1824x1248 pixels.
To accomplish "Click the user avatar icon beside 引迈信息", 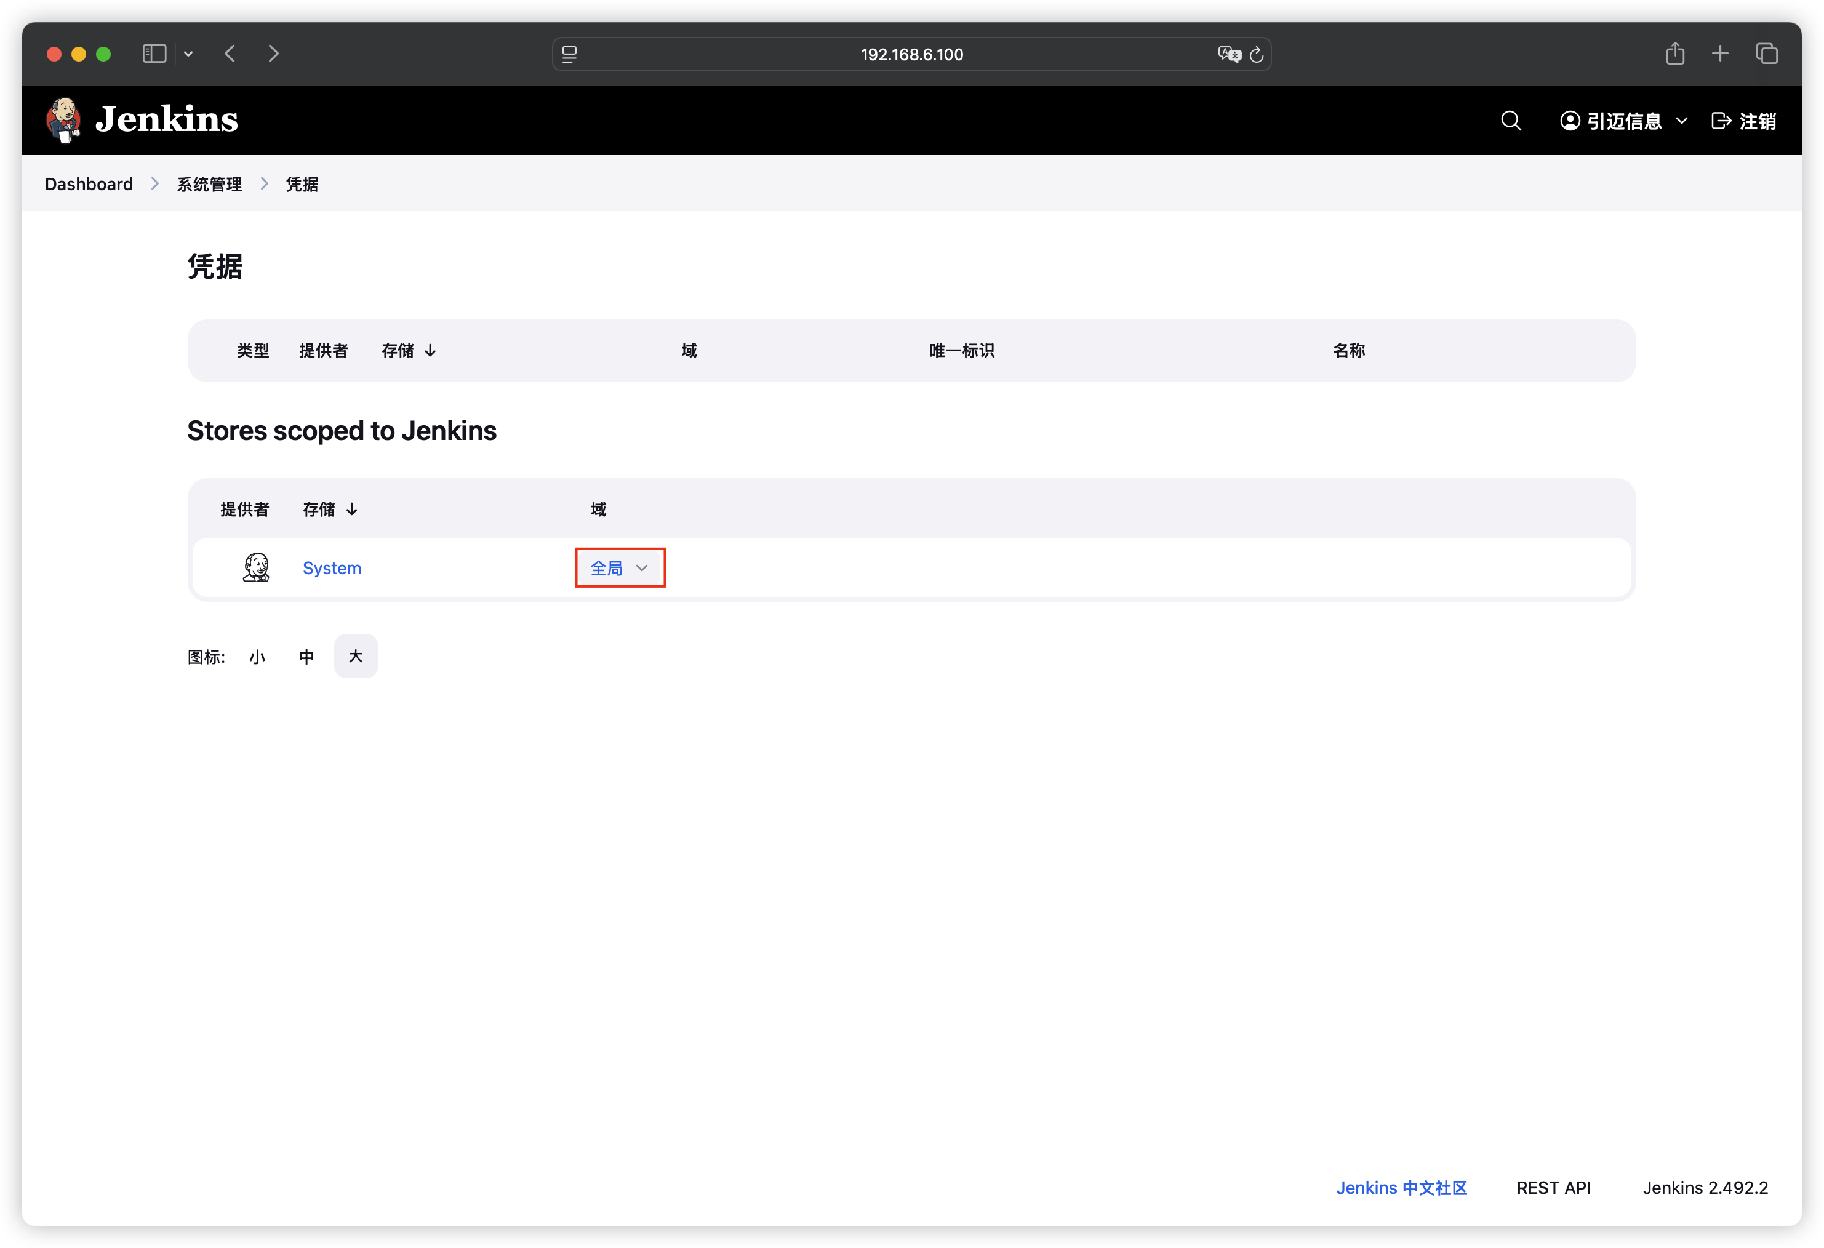I will (x=1570, y=121).
